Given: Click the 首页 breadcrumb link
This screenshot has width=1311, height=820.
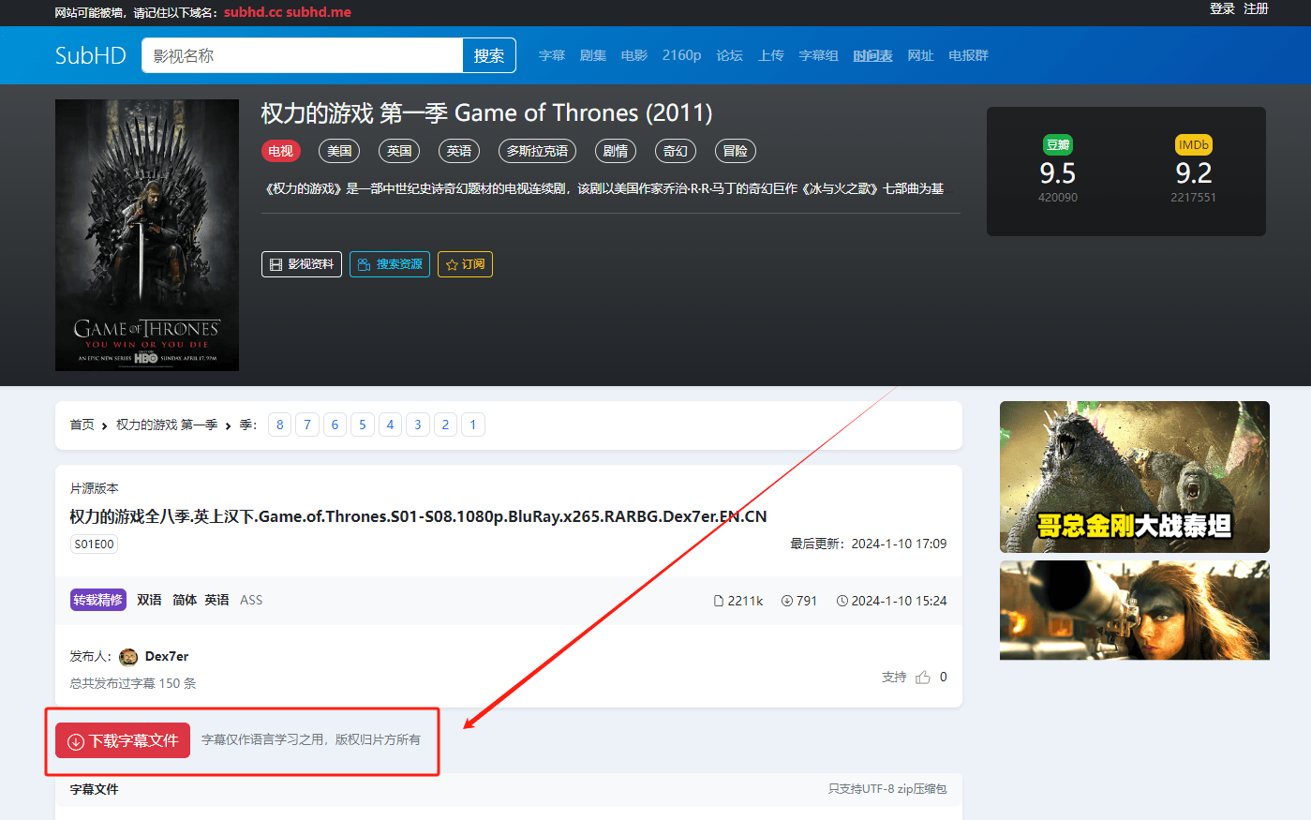Looking at the screenshot, I should [82, 425].
